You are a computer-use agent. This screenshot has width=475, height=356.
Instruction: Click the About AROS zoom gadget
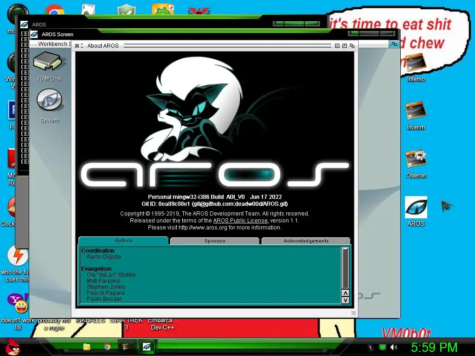345,46
